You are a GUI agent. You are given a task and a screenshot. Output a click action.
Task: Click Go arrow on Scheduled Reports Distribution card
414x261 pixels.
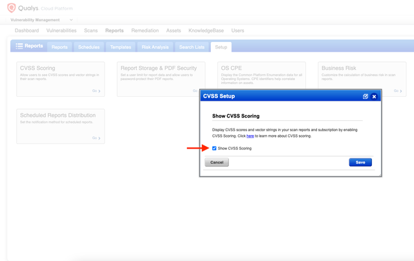point(96,138)
